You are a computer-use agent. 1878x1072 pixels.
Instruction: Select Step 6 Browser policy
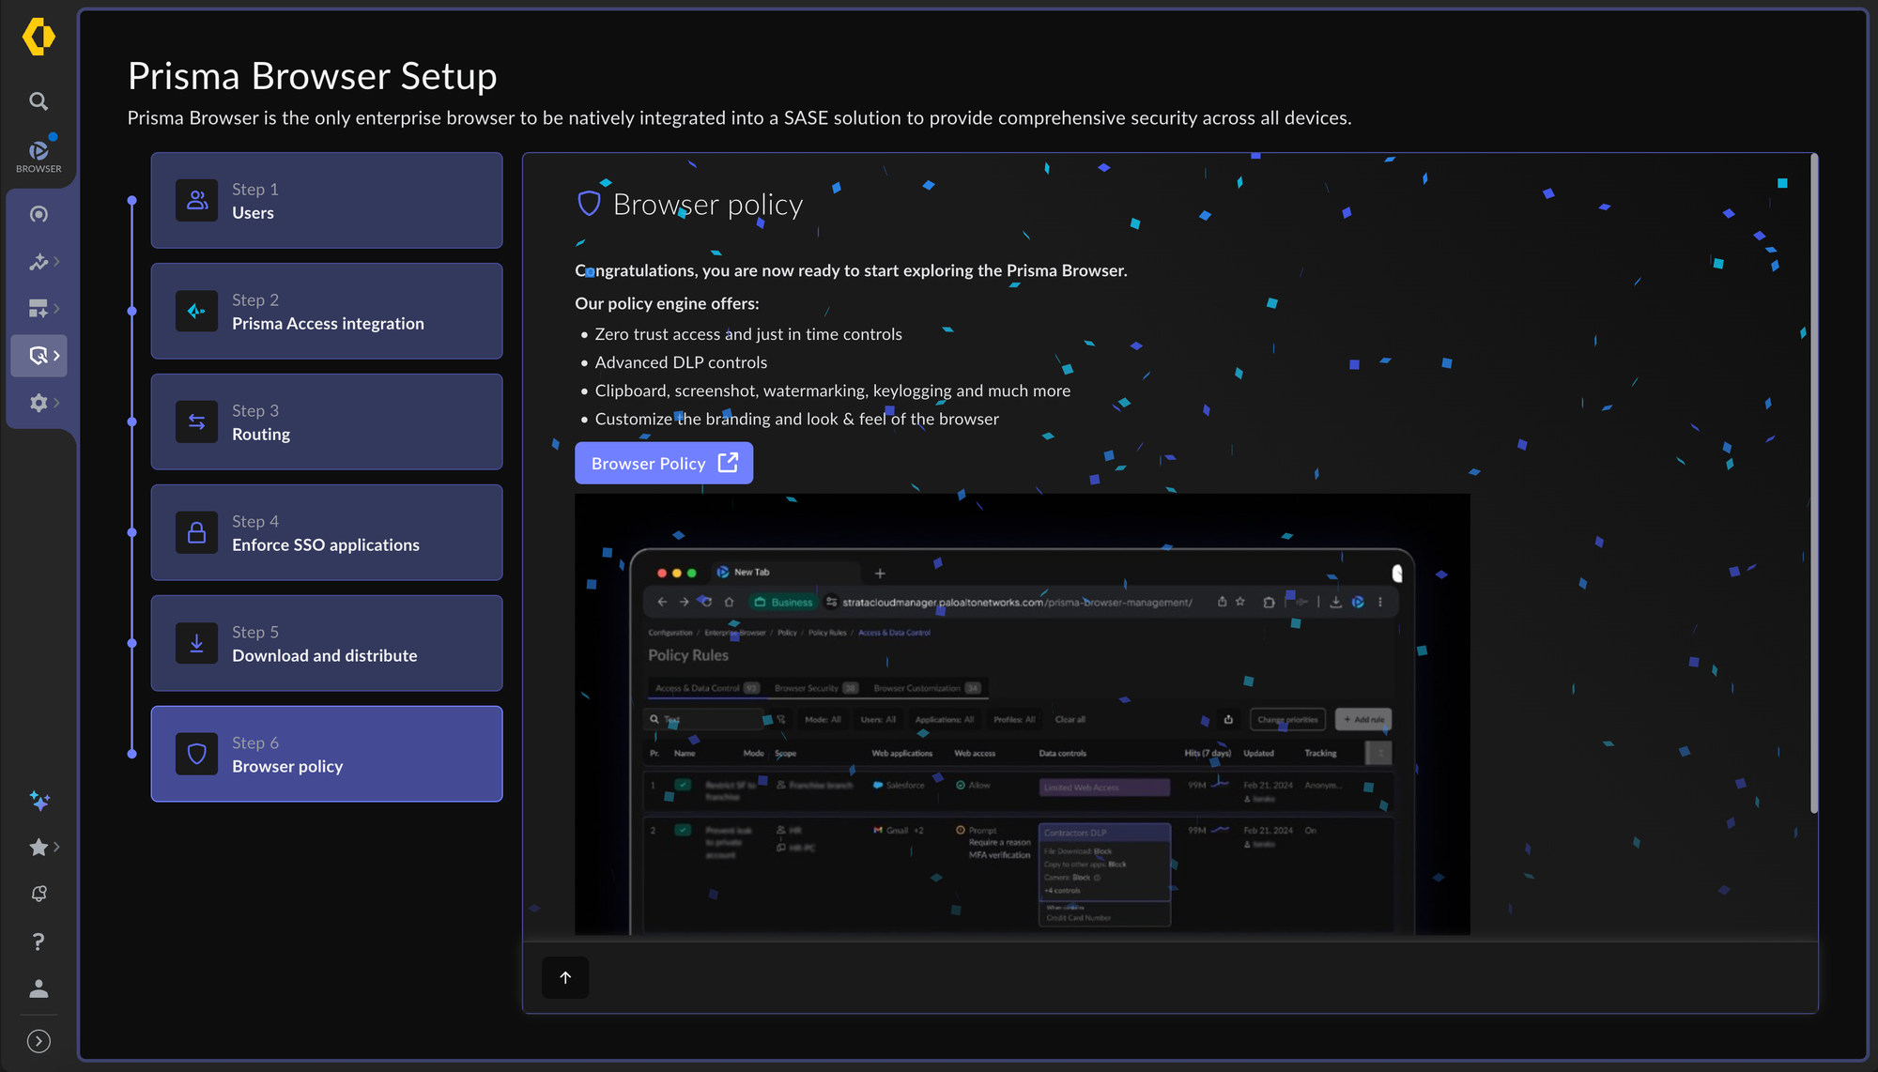327,755
